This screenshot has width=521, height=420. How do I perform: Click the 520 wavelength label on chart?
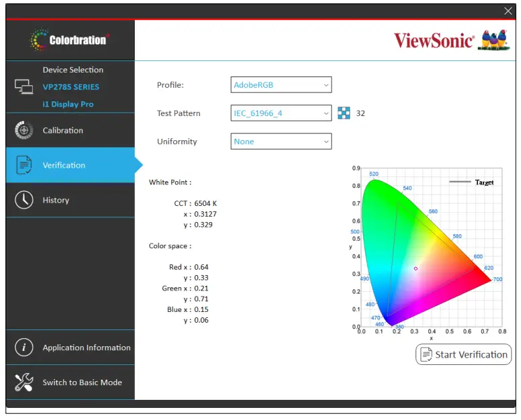[x=374, y=174]
